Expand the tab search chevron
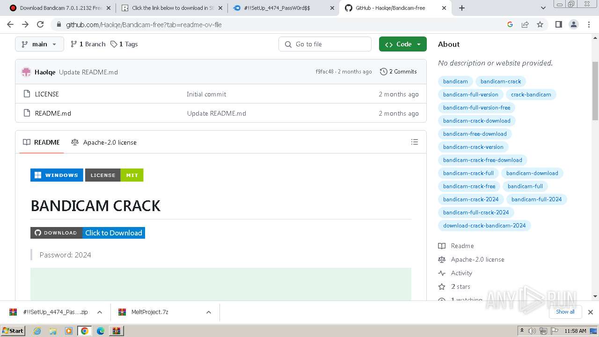The width and height of the screenshot is (599, 337). pyautogui.click(x=543, y=8)
